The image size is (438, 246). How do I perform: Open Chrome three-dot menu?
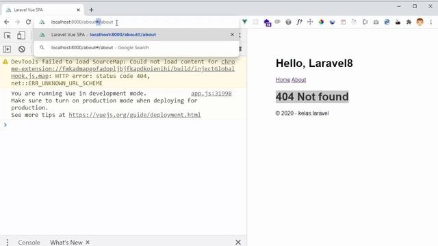click(430, 22)
